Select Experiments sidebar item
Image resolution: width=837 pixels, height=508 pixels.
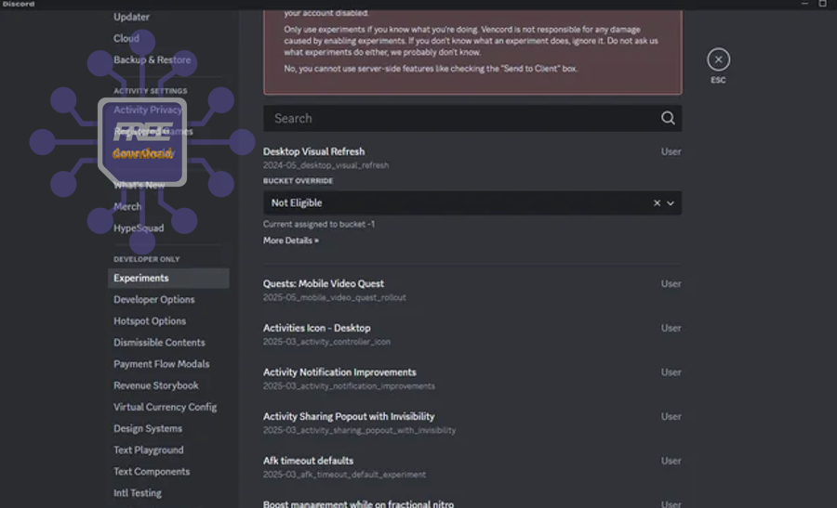coord(168,279)
